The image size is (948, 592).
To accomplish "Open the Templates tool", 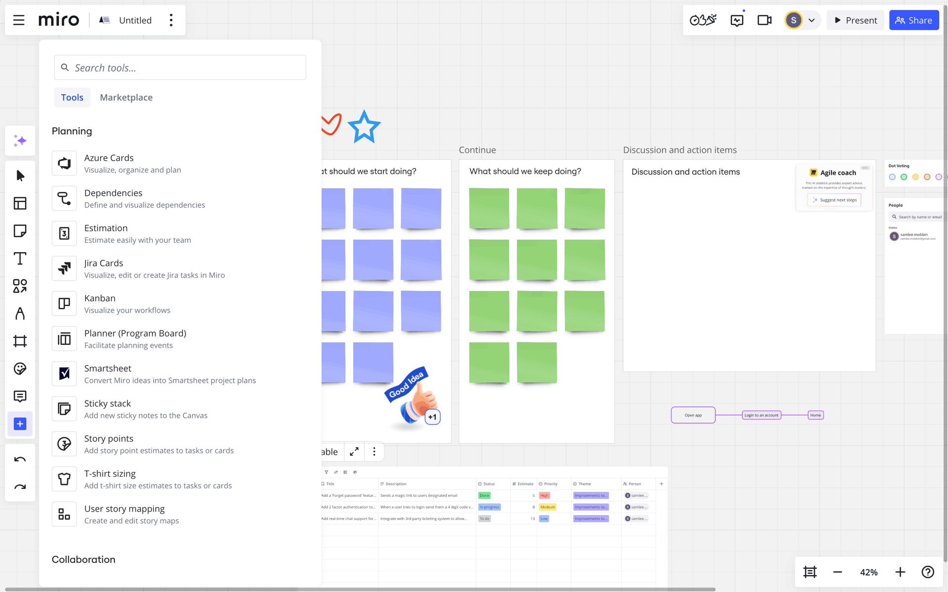I will click(20, 203).
